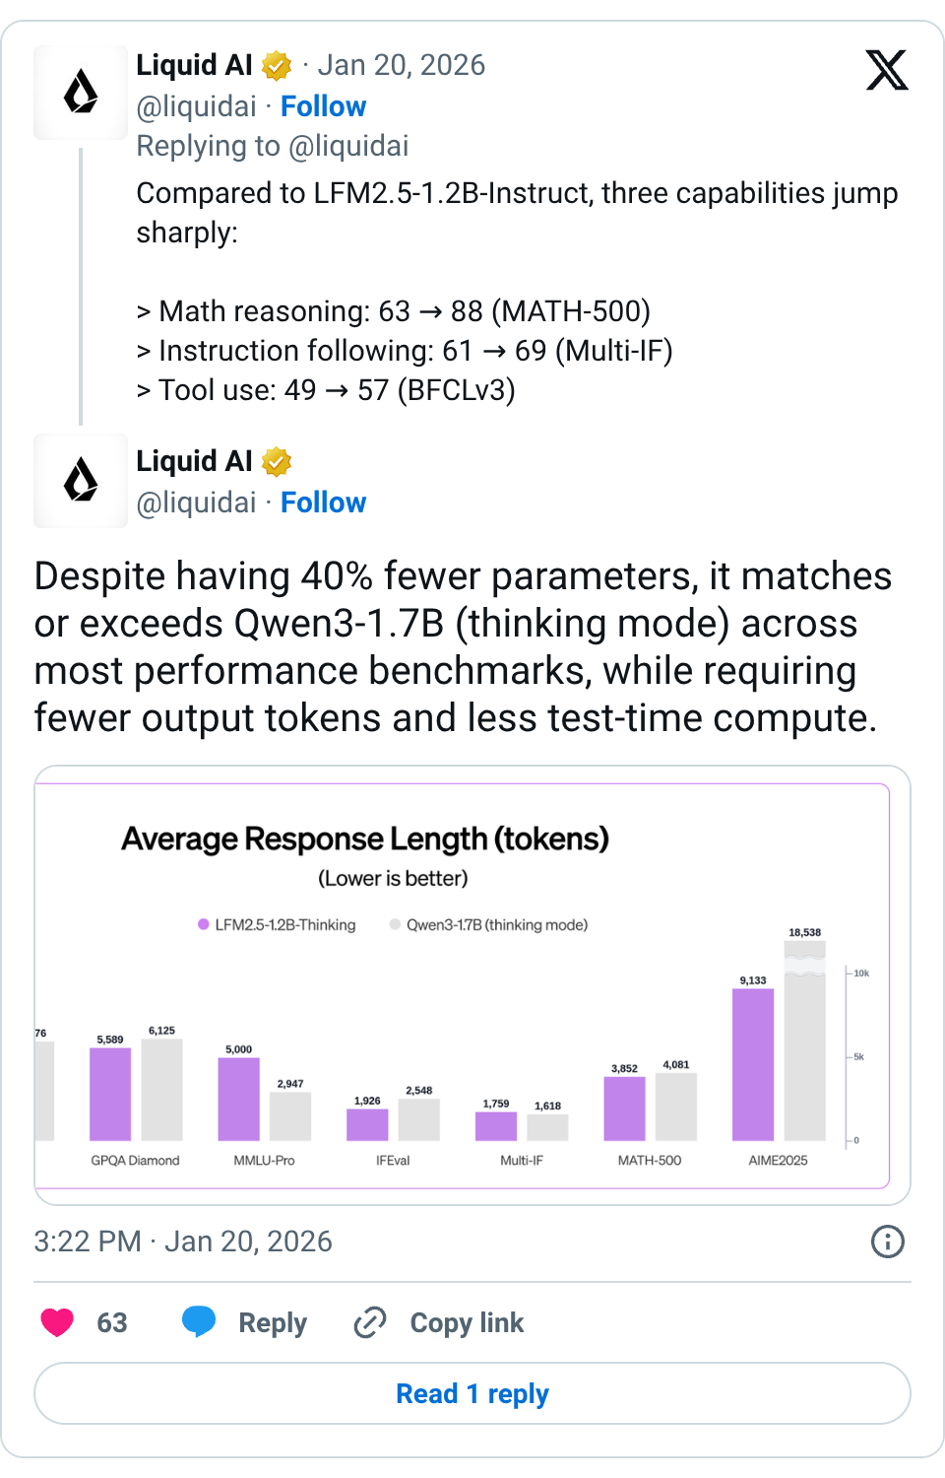Viewport: 945px width, 1478px height.
Task: Click the red heart like icon
Action: (56, 1322)
